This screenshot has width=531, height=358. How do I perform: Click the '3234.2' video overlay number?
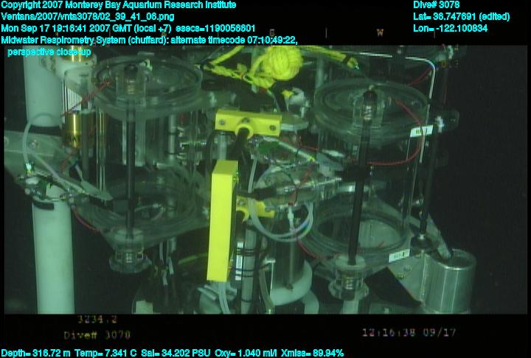pyautogui.click(x=97, y=319)
